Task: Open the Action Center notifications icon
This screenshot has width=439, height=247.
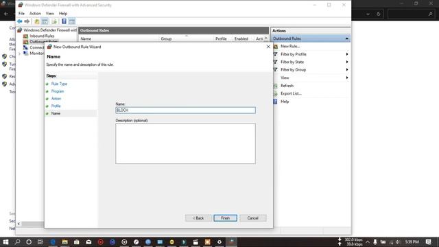Action: (428, 242)
